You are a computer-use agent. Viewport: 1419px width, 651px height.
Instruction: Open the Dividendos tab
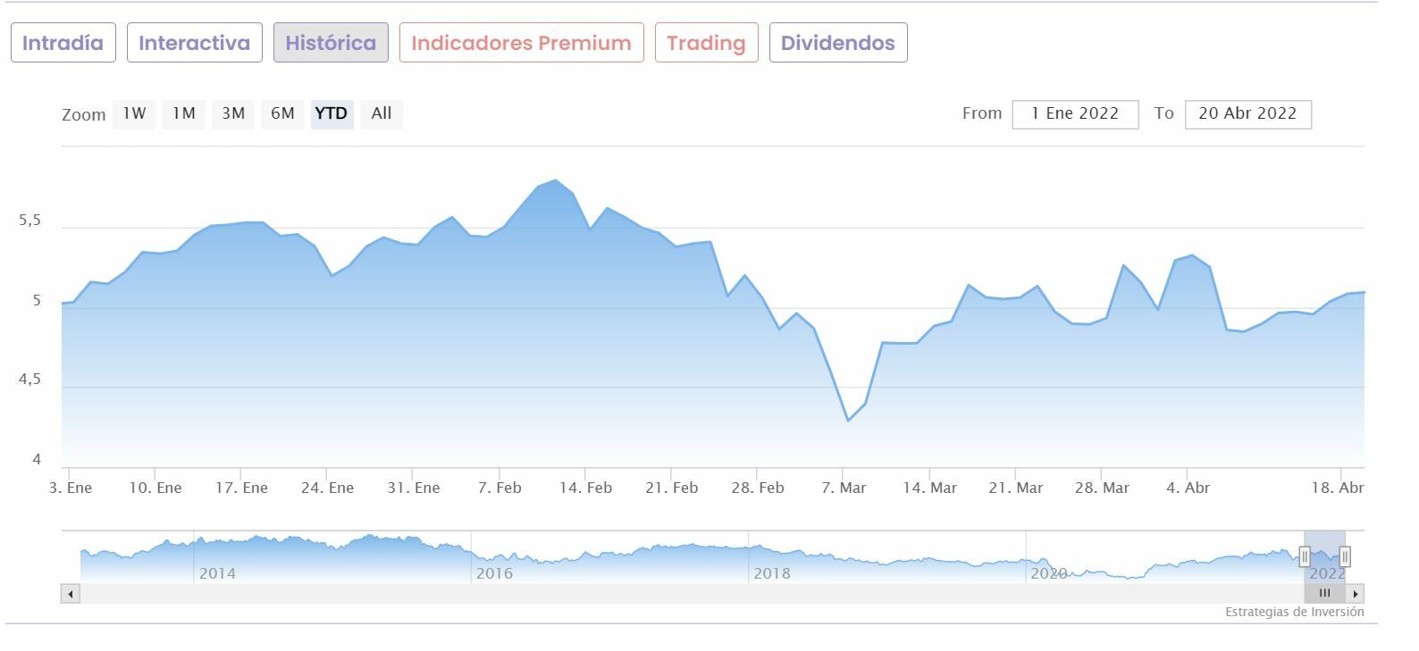[x=838, y=43]
